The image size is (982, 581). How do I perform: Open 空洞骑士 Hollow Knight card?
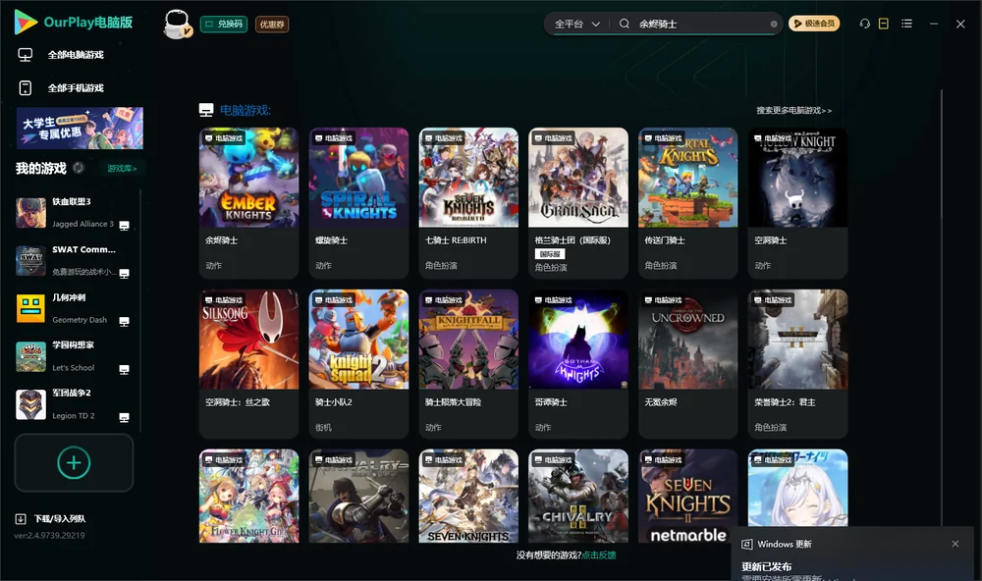click(x=797, y=203)
